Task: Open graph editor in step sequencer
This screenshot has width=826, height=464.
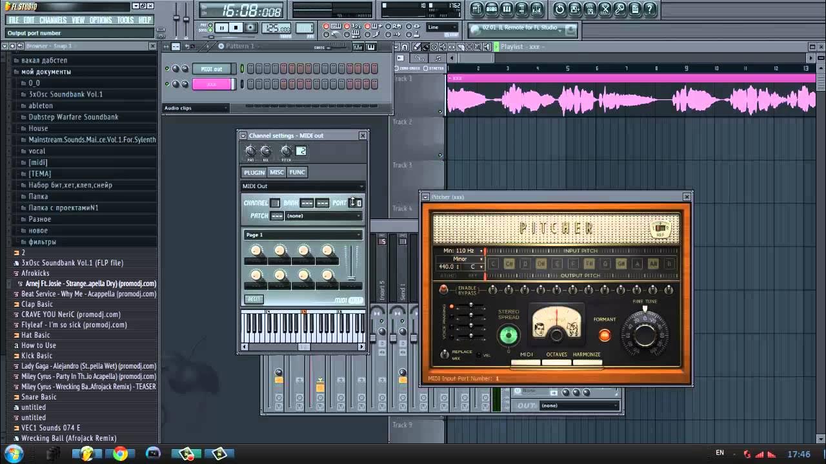Action: tap(358, 47)
